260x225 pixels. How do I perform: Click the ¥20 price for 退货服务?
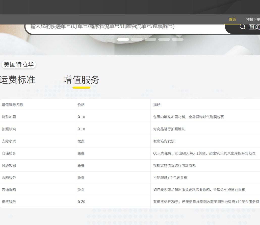pos(81,202)
